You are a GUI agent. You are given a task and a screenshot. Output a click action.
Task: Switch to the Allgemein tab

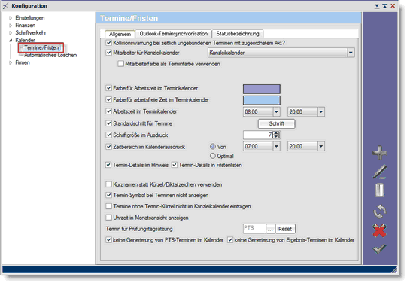point(120,34)
